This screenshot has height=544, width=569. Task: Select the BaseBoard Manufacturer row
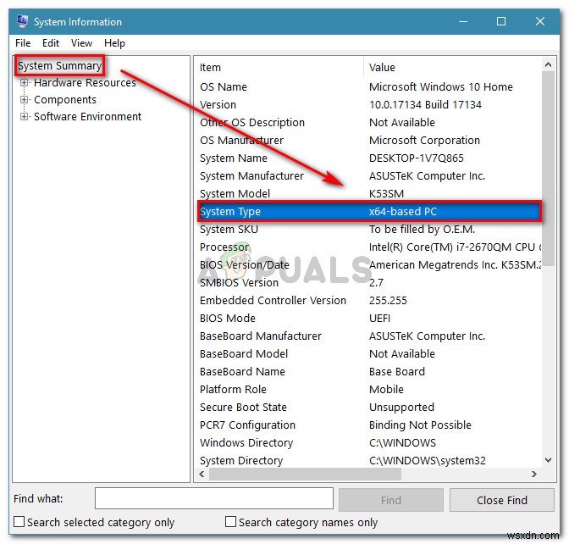point(368,336)
